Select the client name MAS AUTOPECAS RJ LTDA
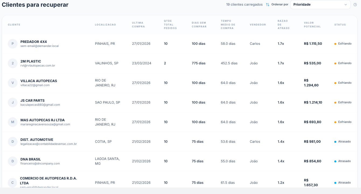361x194 pixels. (43, 120)
